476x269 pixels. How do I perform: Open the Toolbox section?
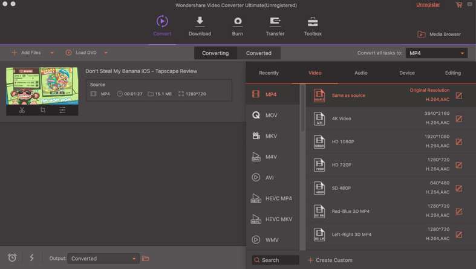coord(313,26)
